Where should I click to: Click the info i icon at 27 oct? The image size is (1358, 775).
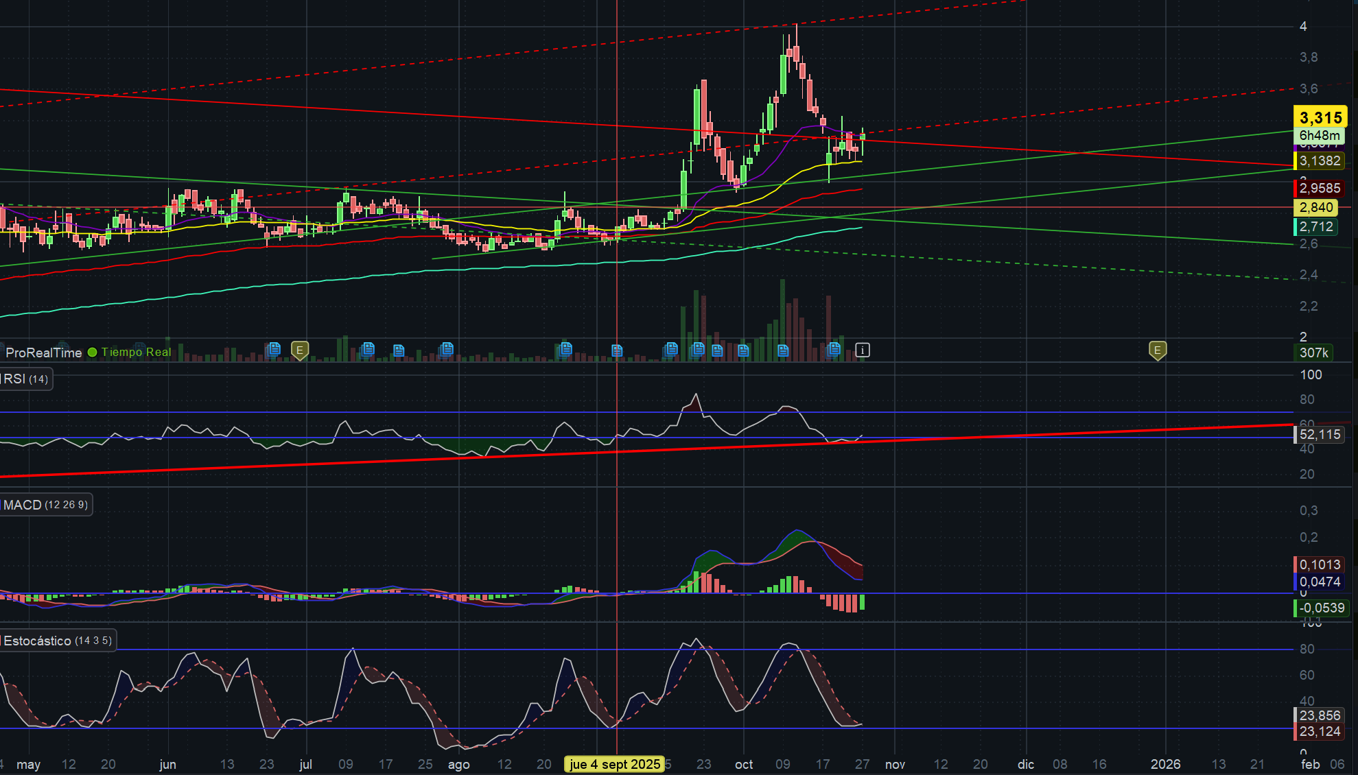point(863,350)
